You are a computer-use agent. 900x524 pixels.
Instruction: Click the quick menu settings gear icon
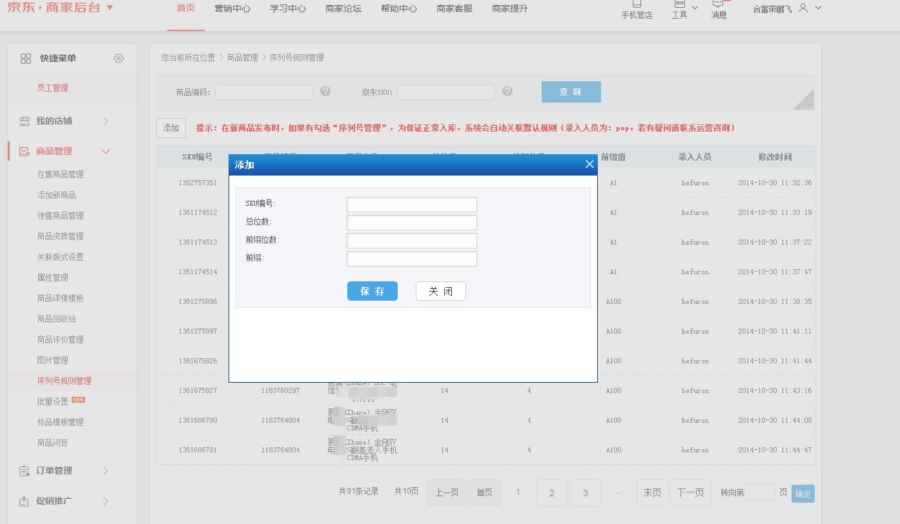pos(119,58)
